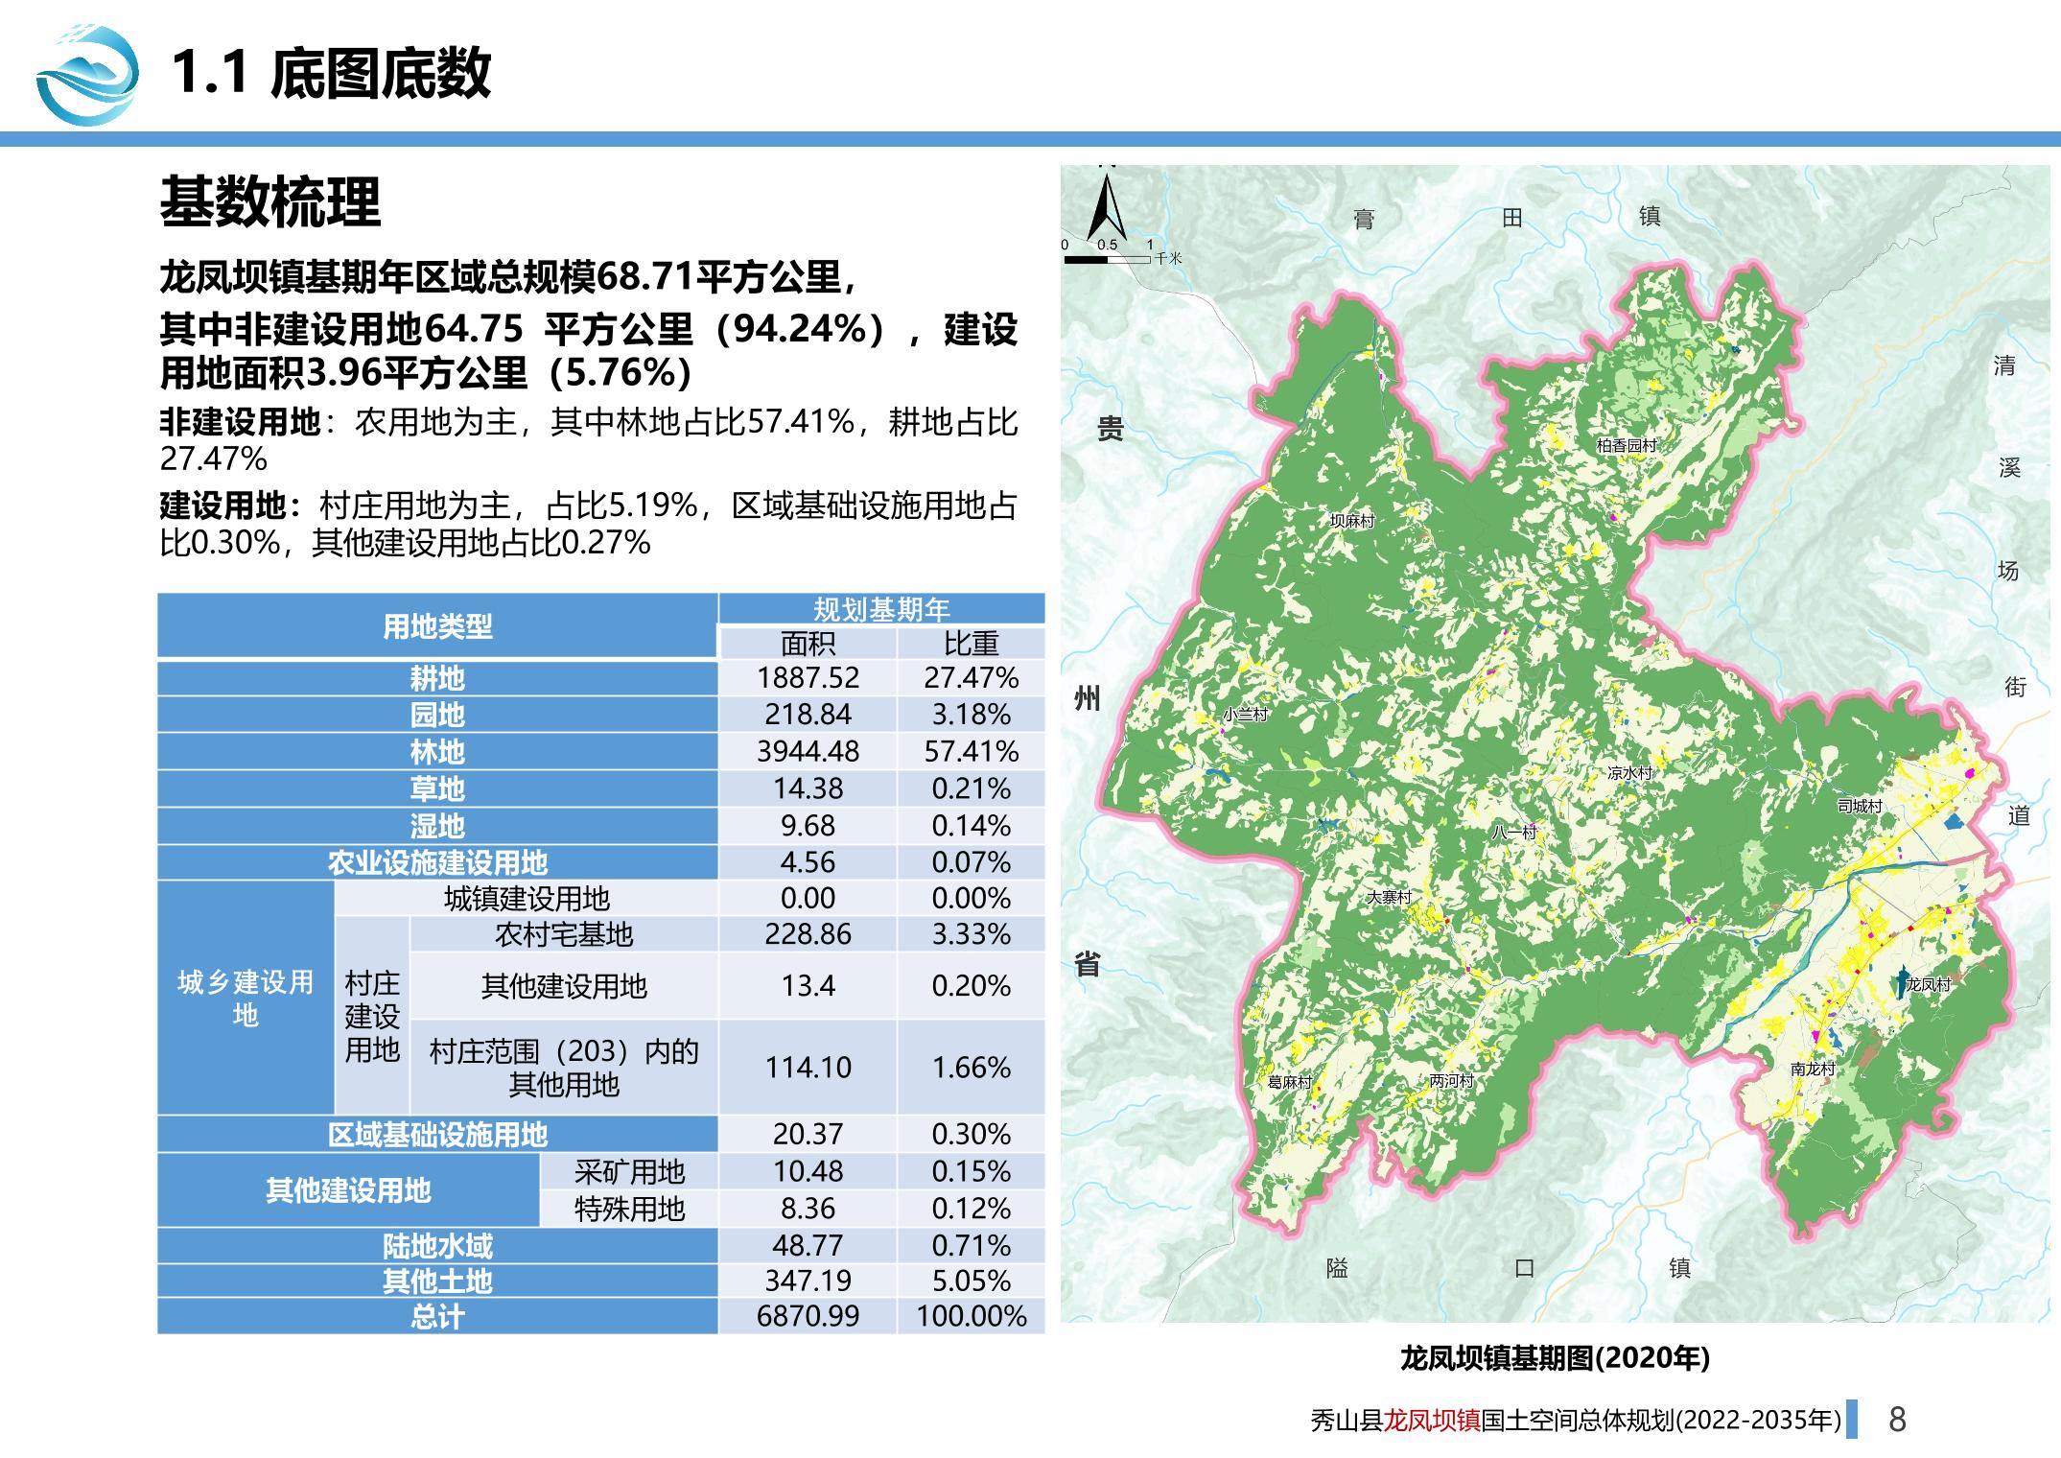Click the 规划基期年 column header
2061x1458 pixels.
click(880, 609)
